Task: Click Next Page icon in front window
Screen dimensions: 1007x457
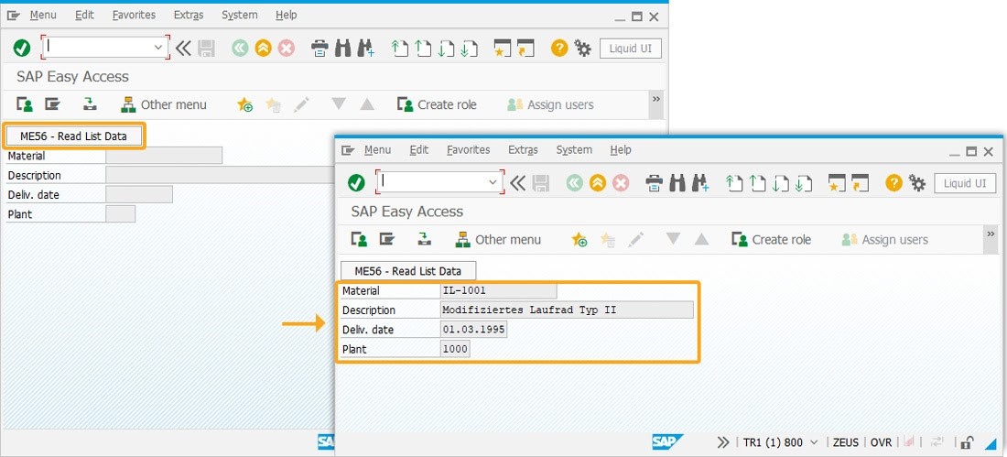Action: (x=780, y=183)
